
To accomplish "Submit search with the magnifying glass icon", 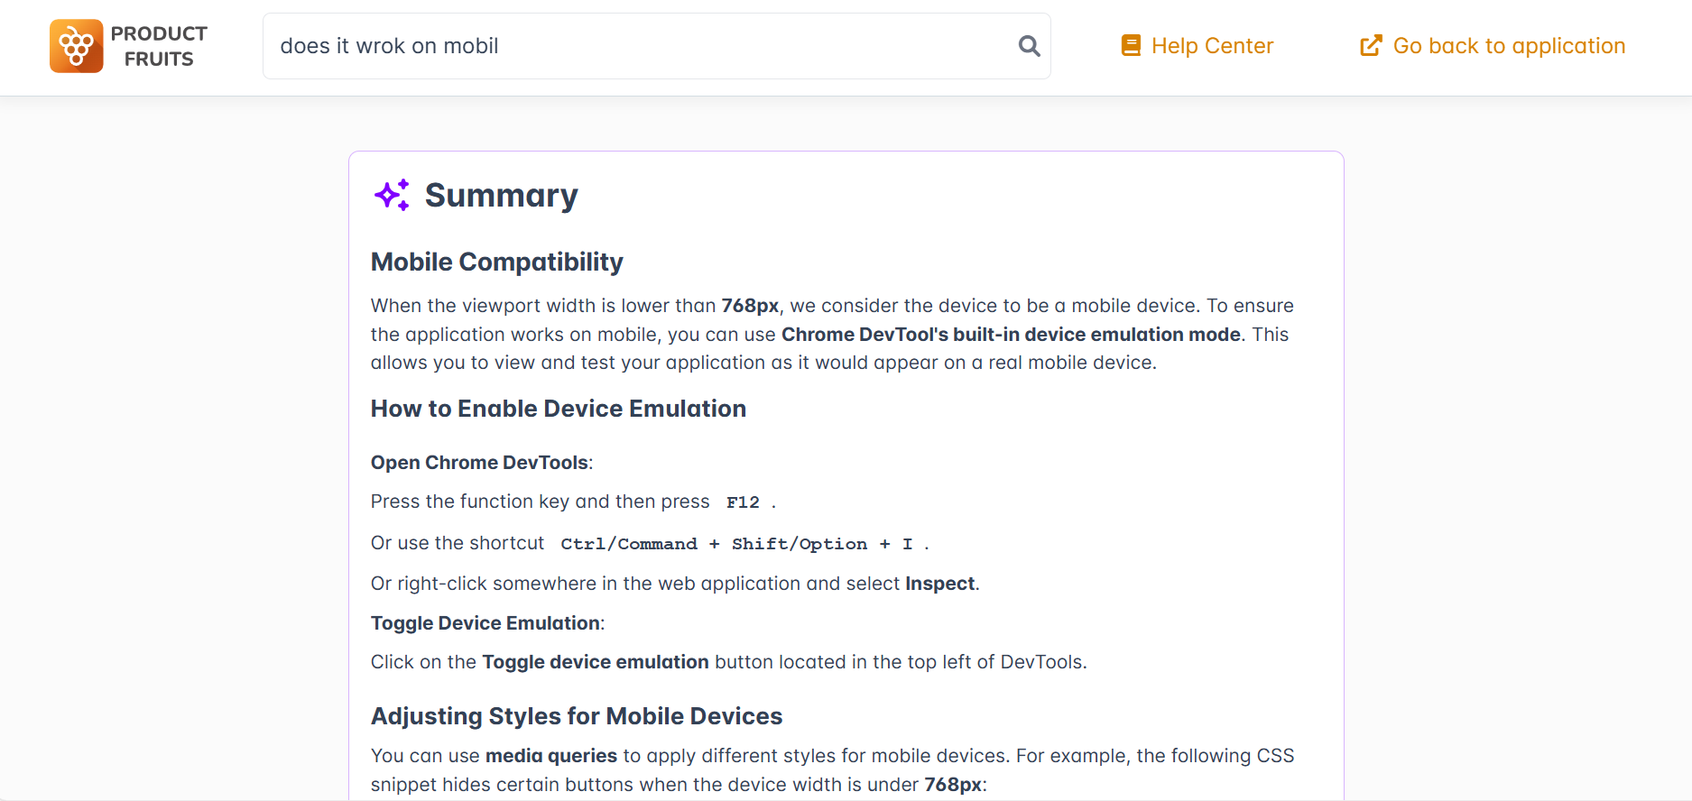I will tap(1029, 46).
